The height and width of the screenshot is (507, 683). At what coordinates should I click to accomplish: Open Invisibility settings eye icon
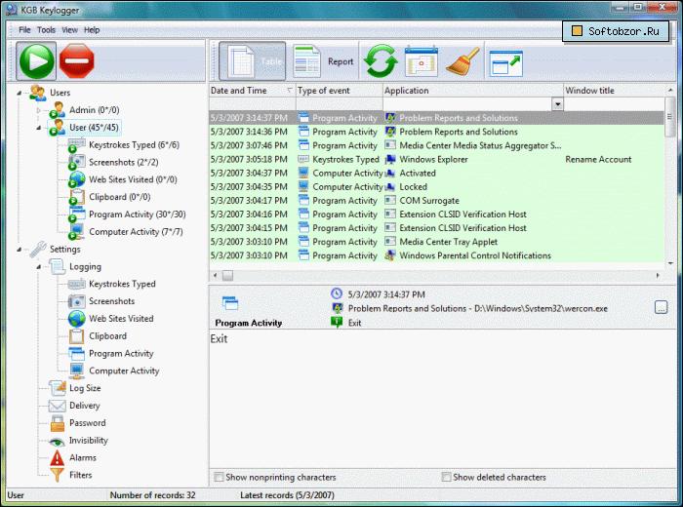[x=57, y=441]
